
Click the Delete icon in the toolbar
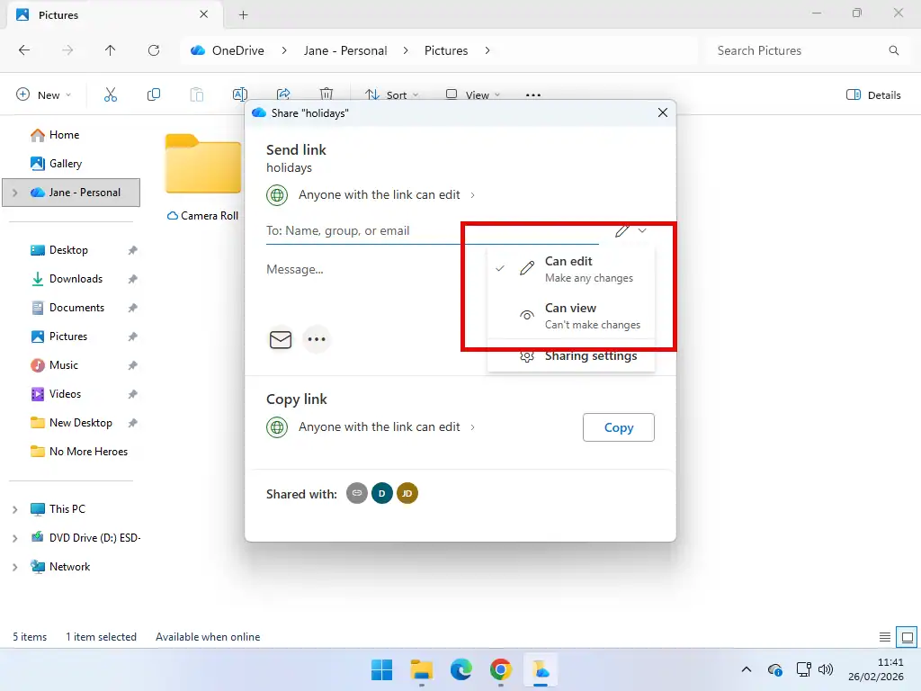[x=326, y=94]
